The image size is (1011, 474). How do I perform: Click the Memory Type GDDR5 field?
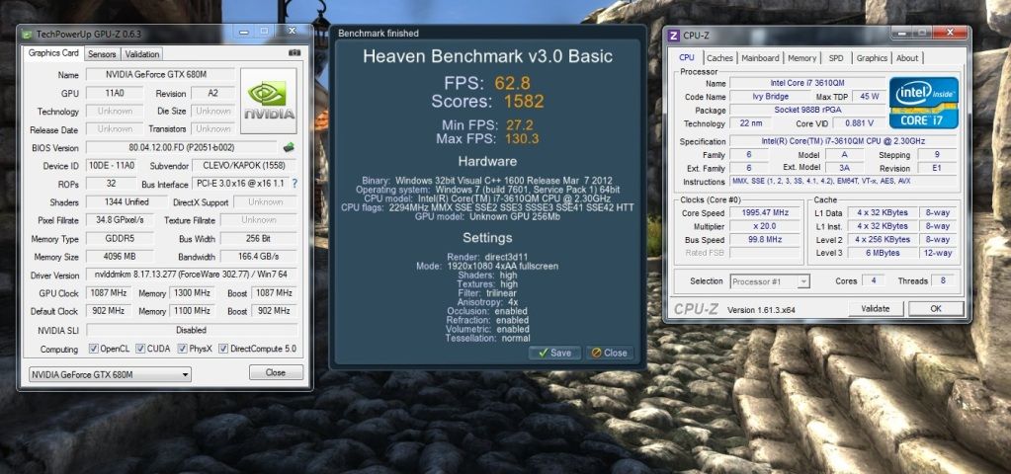click(x=120, y=238)
